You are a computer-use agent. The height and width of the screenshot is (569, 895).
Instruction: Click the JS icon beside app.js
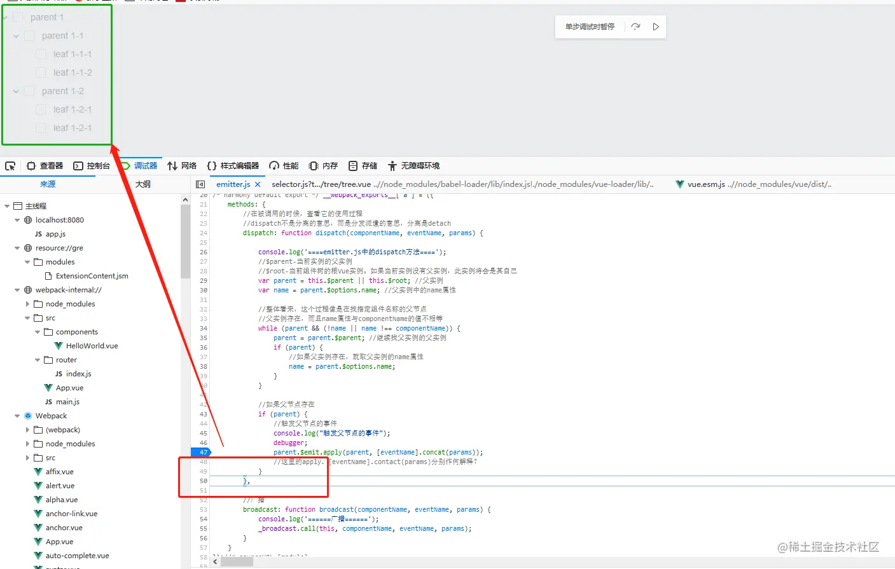tap(38, 234)
